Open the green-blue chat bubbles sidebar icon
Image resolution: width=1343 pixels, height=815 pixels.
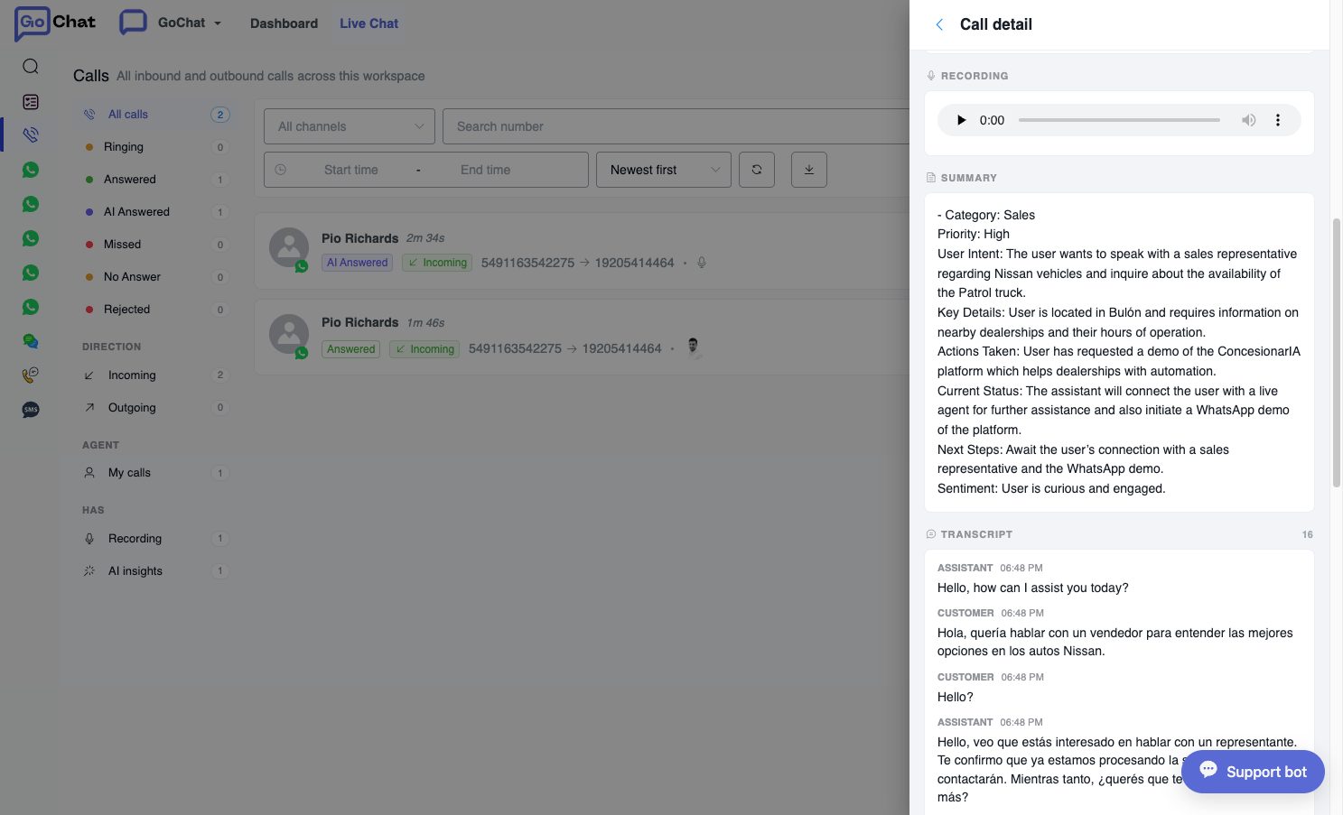click(31, 341)
